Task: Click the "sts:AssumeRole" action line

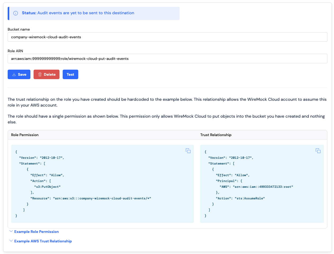Action: tap(240, 198)
